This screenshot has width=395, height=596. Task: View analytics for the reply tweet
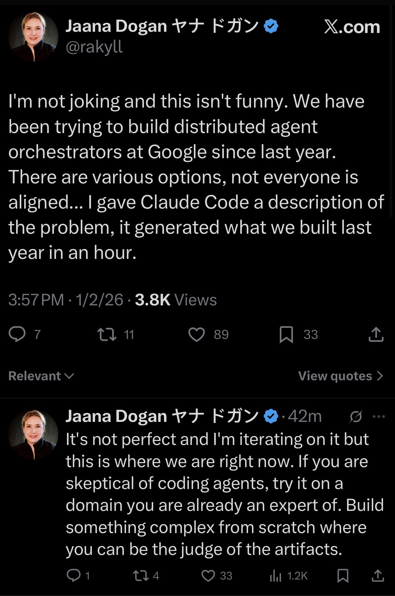pyautogui.click(x=276, y=575)
